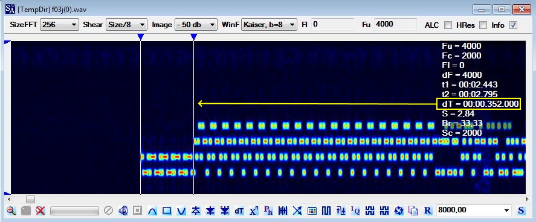Click the Fu frequency input field
Screen dimensions: 536x222
396,24
